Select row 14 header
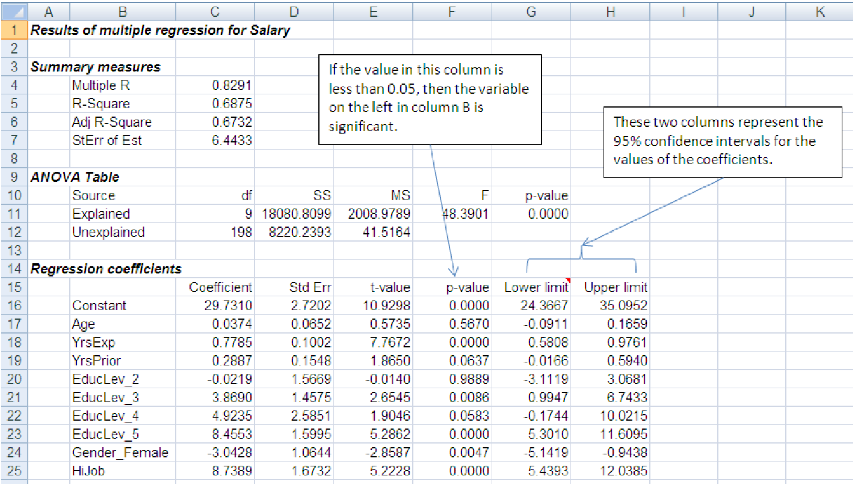The image size is (855, 485). (14, 269)
